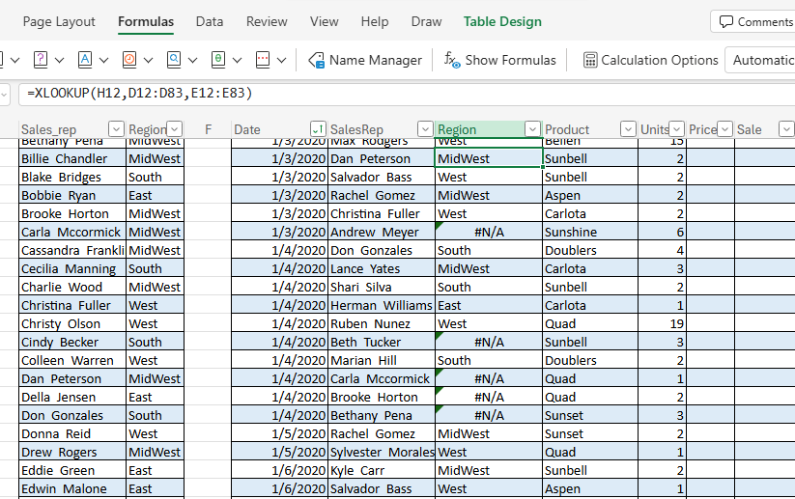Image resolution: width=795 pixels, height=499 pixels.
Task: Select the Herman Williams cell
Action: (x=382, y=305)
